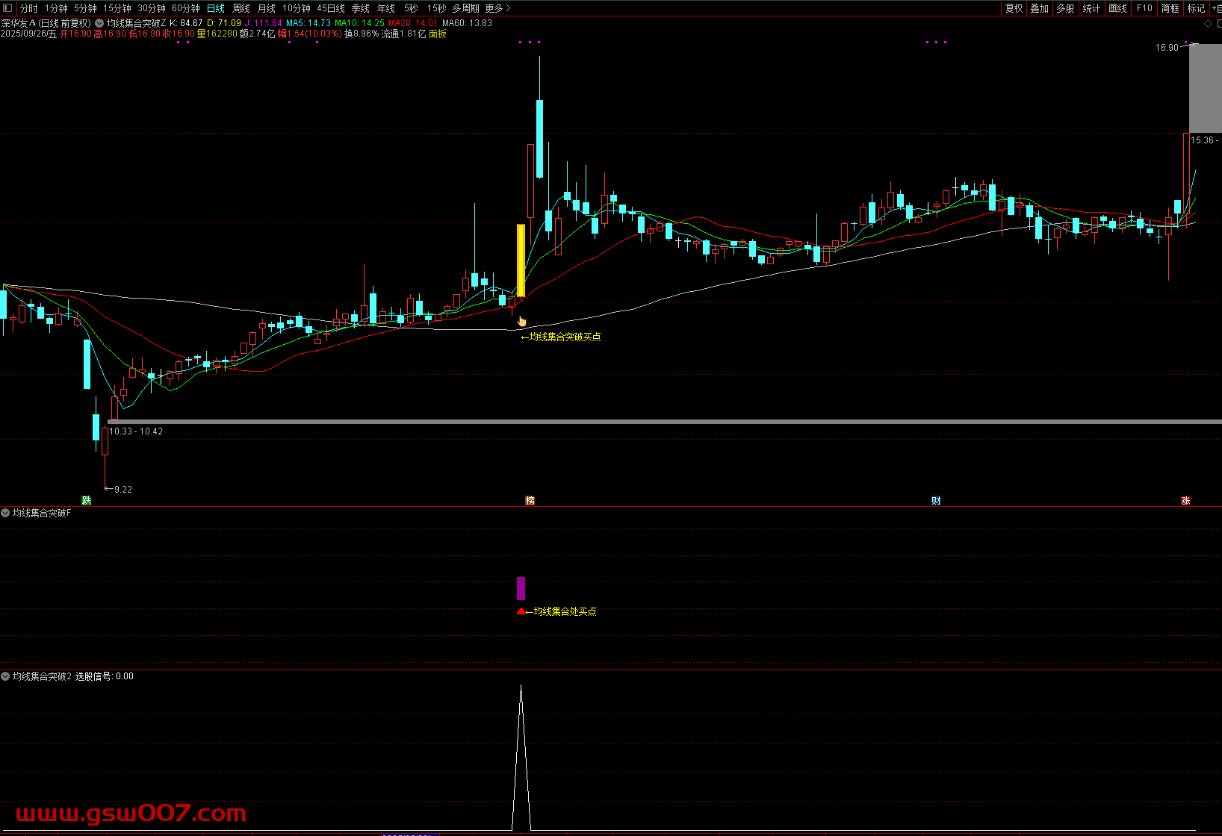
Task: Open the 画线 drawing tools
Action: 1118,8
